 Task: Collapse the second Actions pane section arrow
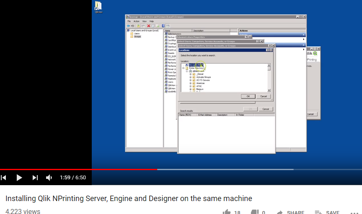coord(304,45)
